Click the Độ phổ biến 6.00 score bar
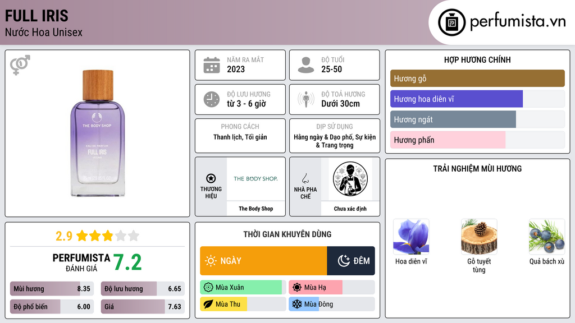Image resolution: width=575 pixels, height=323 pixels. 52,307
